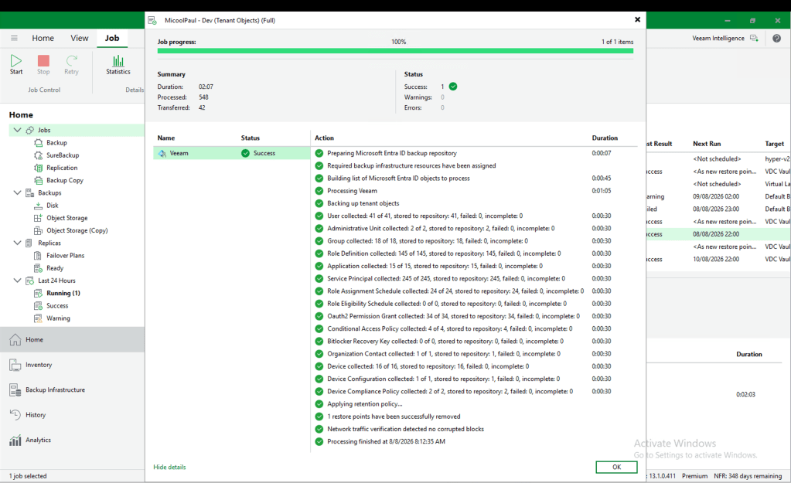Select 'Conditional Access Policy collected' line
Screen dimensions: 791x483
[449, 328]
